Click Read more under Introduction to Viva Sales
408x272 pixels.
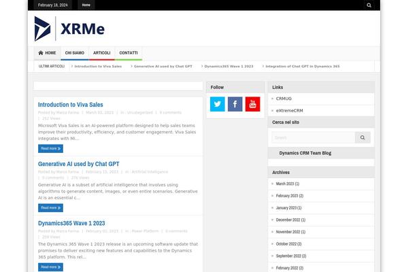[50, 149]
